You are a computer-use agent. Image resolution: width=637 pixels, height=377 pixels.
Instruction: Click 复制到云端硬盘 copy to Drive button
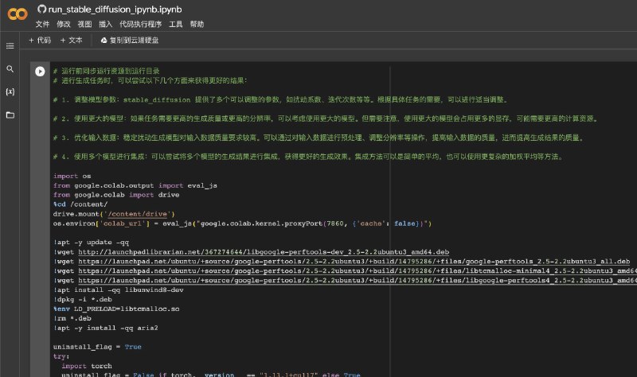click(x=130, y=41)
